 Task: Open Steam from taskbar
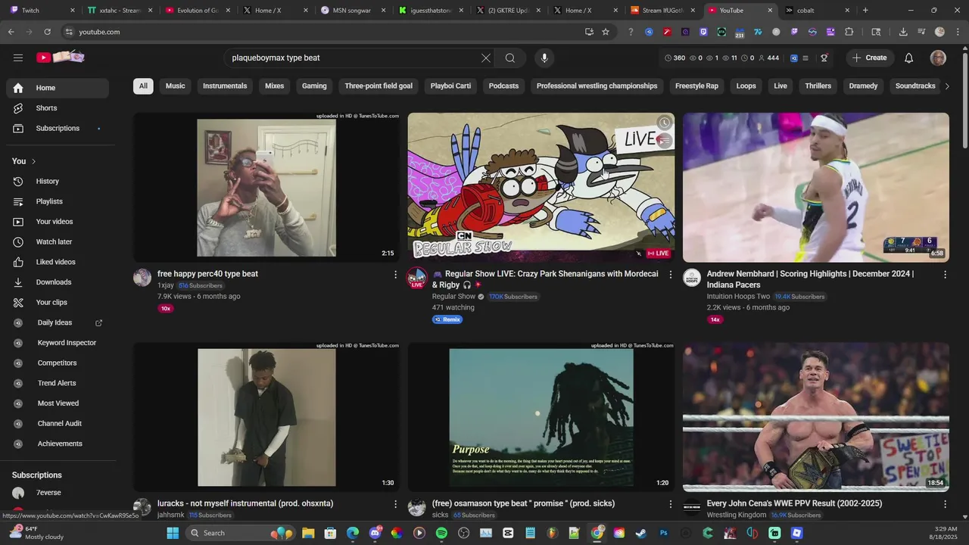641,533
